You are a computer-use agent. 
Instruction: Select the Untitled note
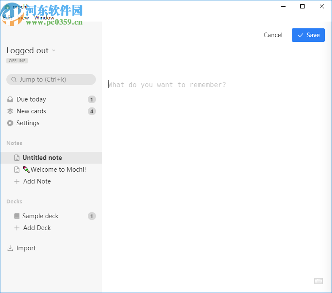[x=51, y=158]
